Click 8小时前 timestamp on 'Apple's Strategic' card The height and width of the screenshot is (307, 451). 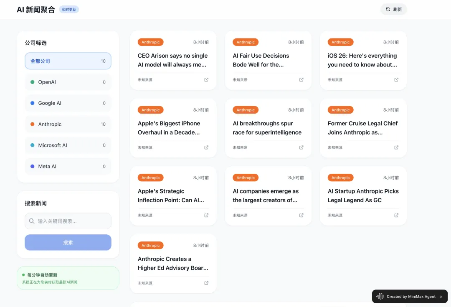tap(201, 178)
